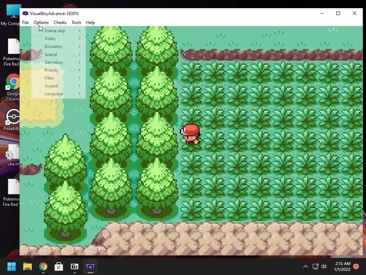Open File Explorer from taskbar
This screenshot has height=275, width=366.
pyautogui.click(x=27, y=266)
